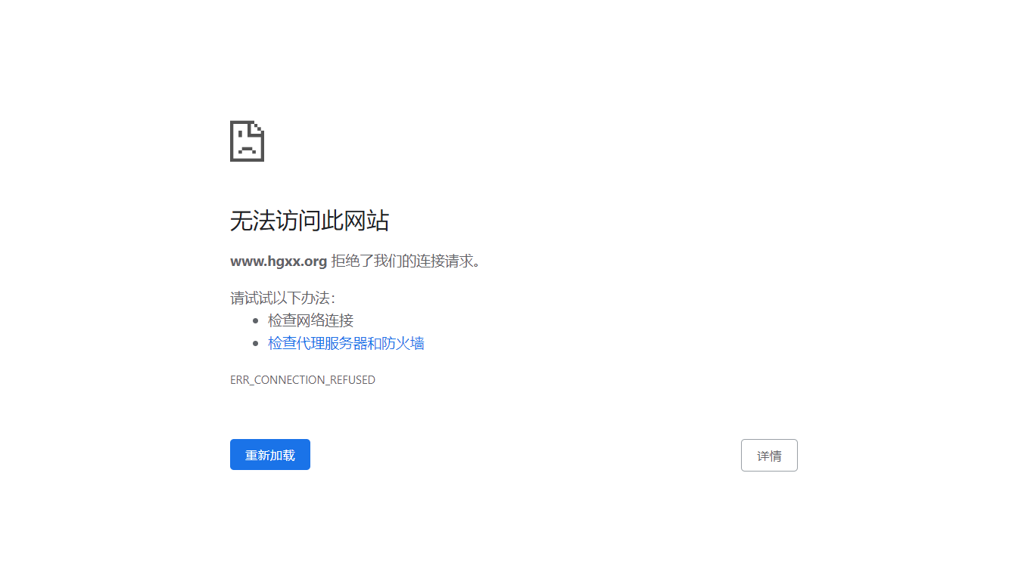Click the 检查网络连接 suggestion text
The height and width of the screenshot is (569, 1012).
(310, 320)
